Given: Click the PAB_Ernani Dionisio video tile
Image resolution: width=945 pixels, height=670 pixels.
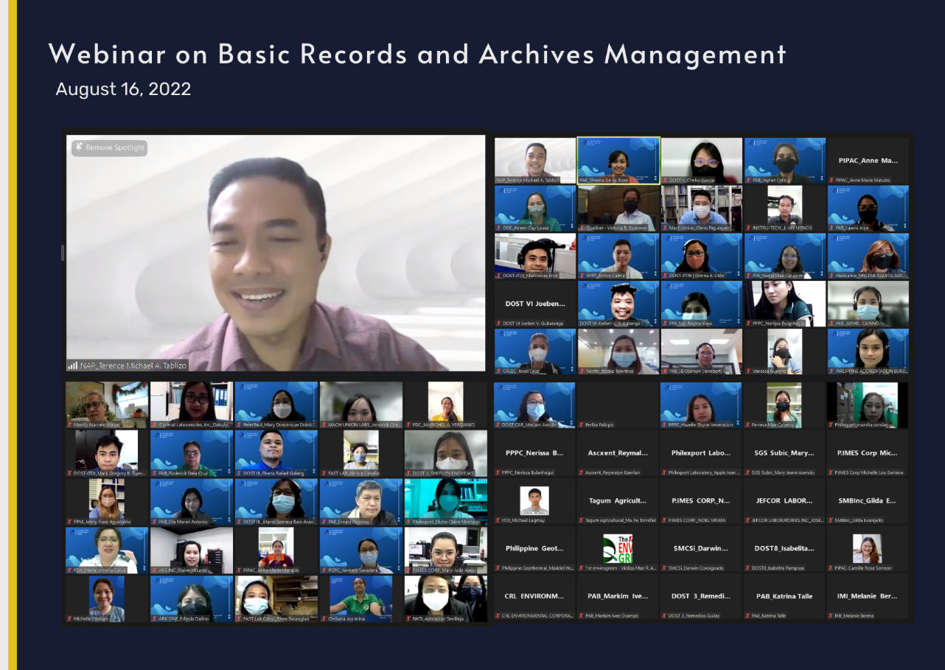Looking at the screenshot, I should (x=360, y=501).
